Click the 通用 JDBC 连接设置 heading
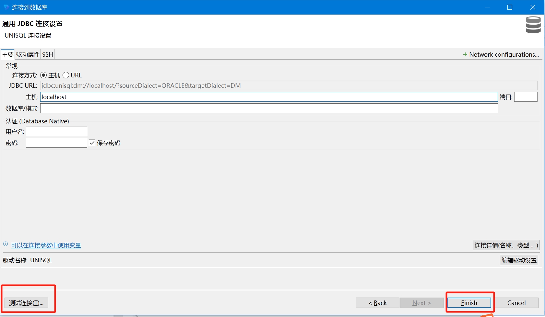 pyautogui.click(x=32, y=24)
